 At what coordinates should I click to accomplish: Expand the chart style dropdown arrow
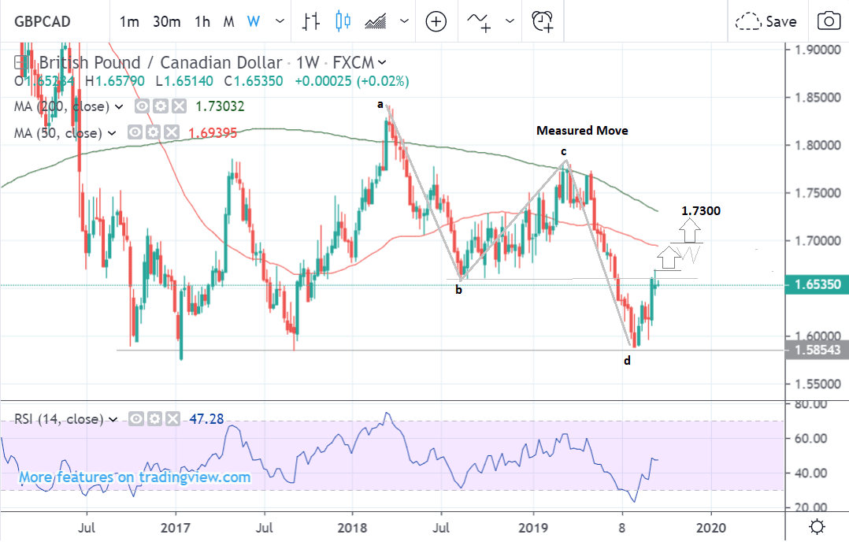coord(405,21)
